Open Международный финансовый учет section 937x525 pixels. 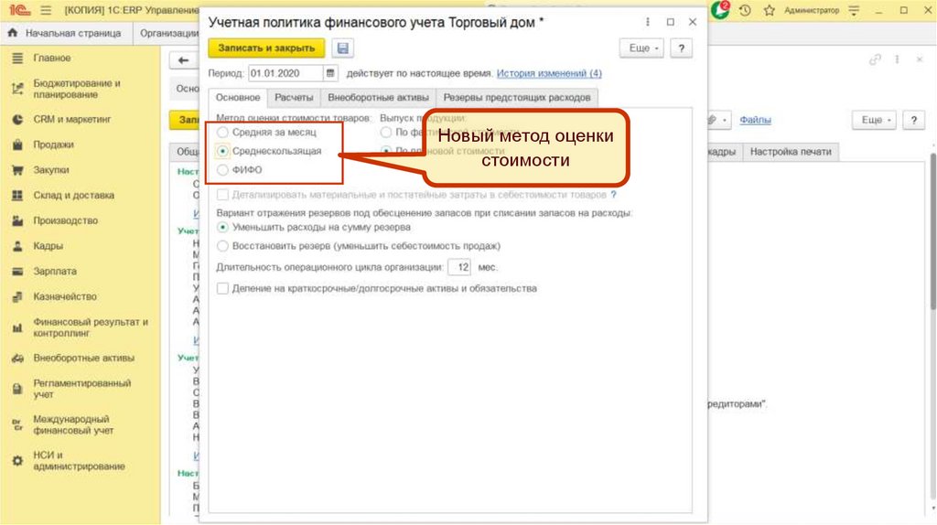pos(73,424)
